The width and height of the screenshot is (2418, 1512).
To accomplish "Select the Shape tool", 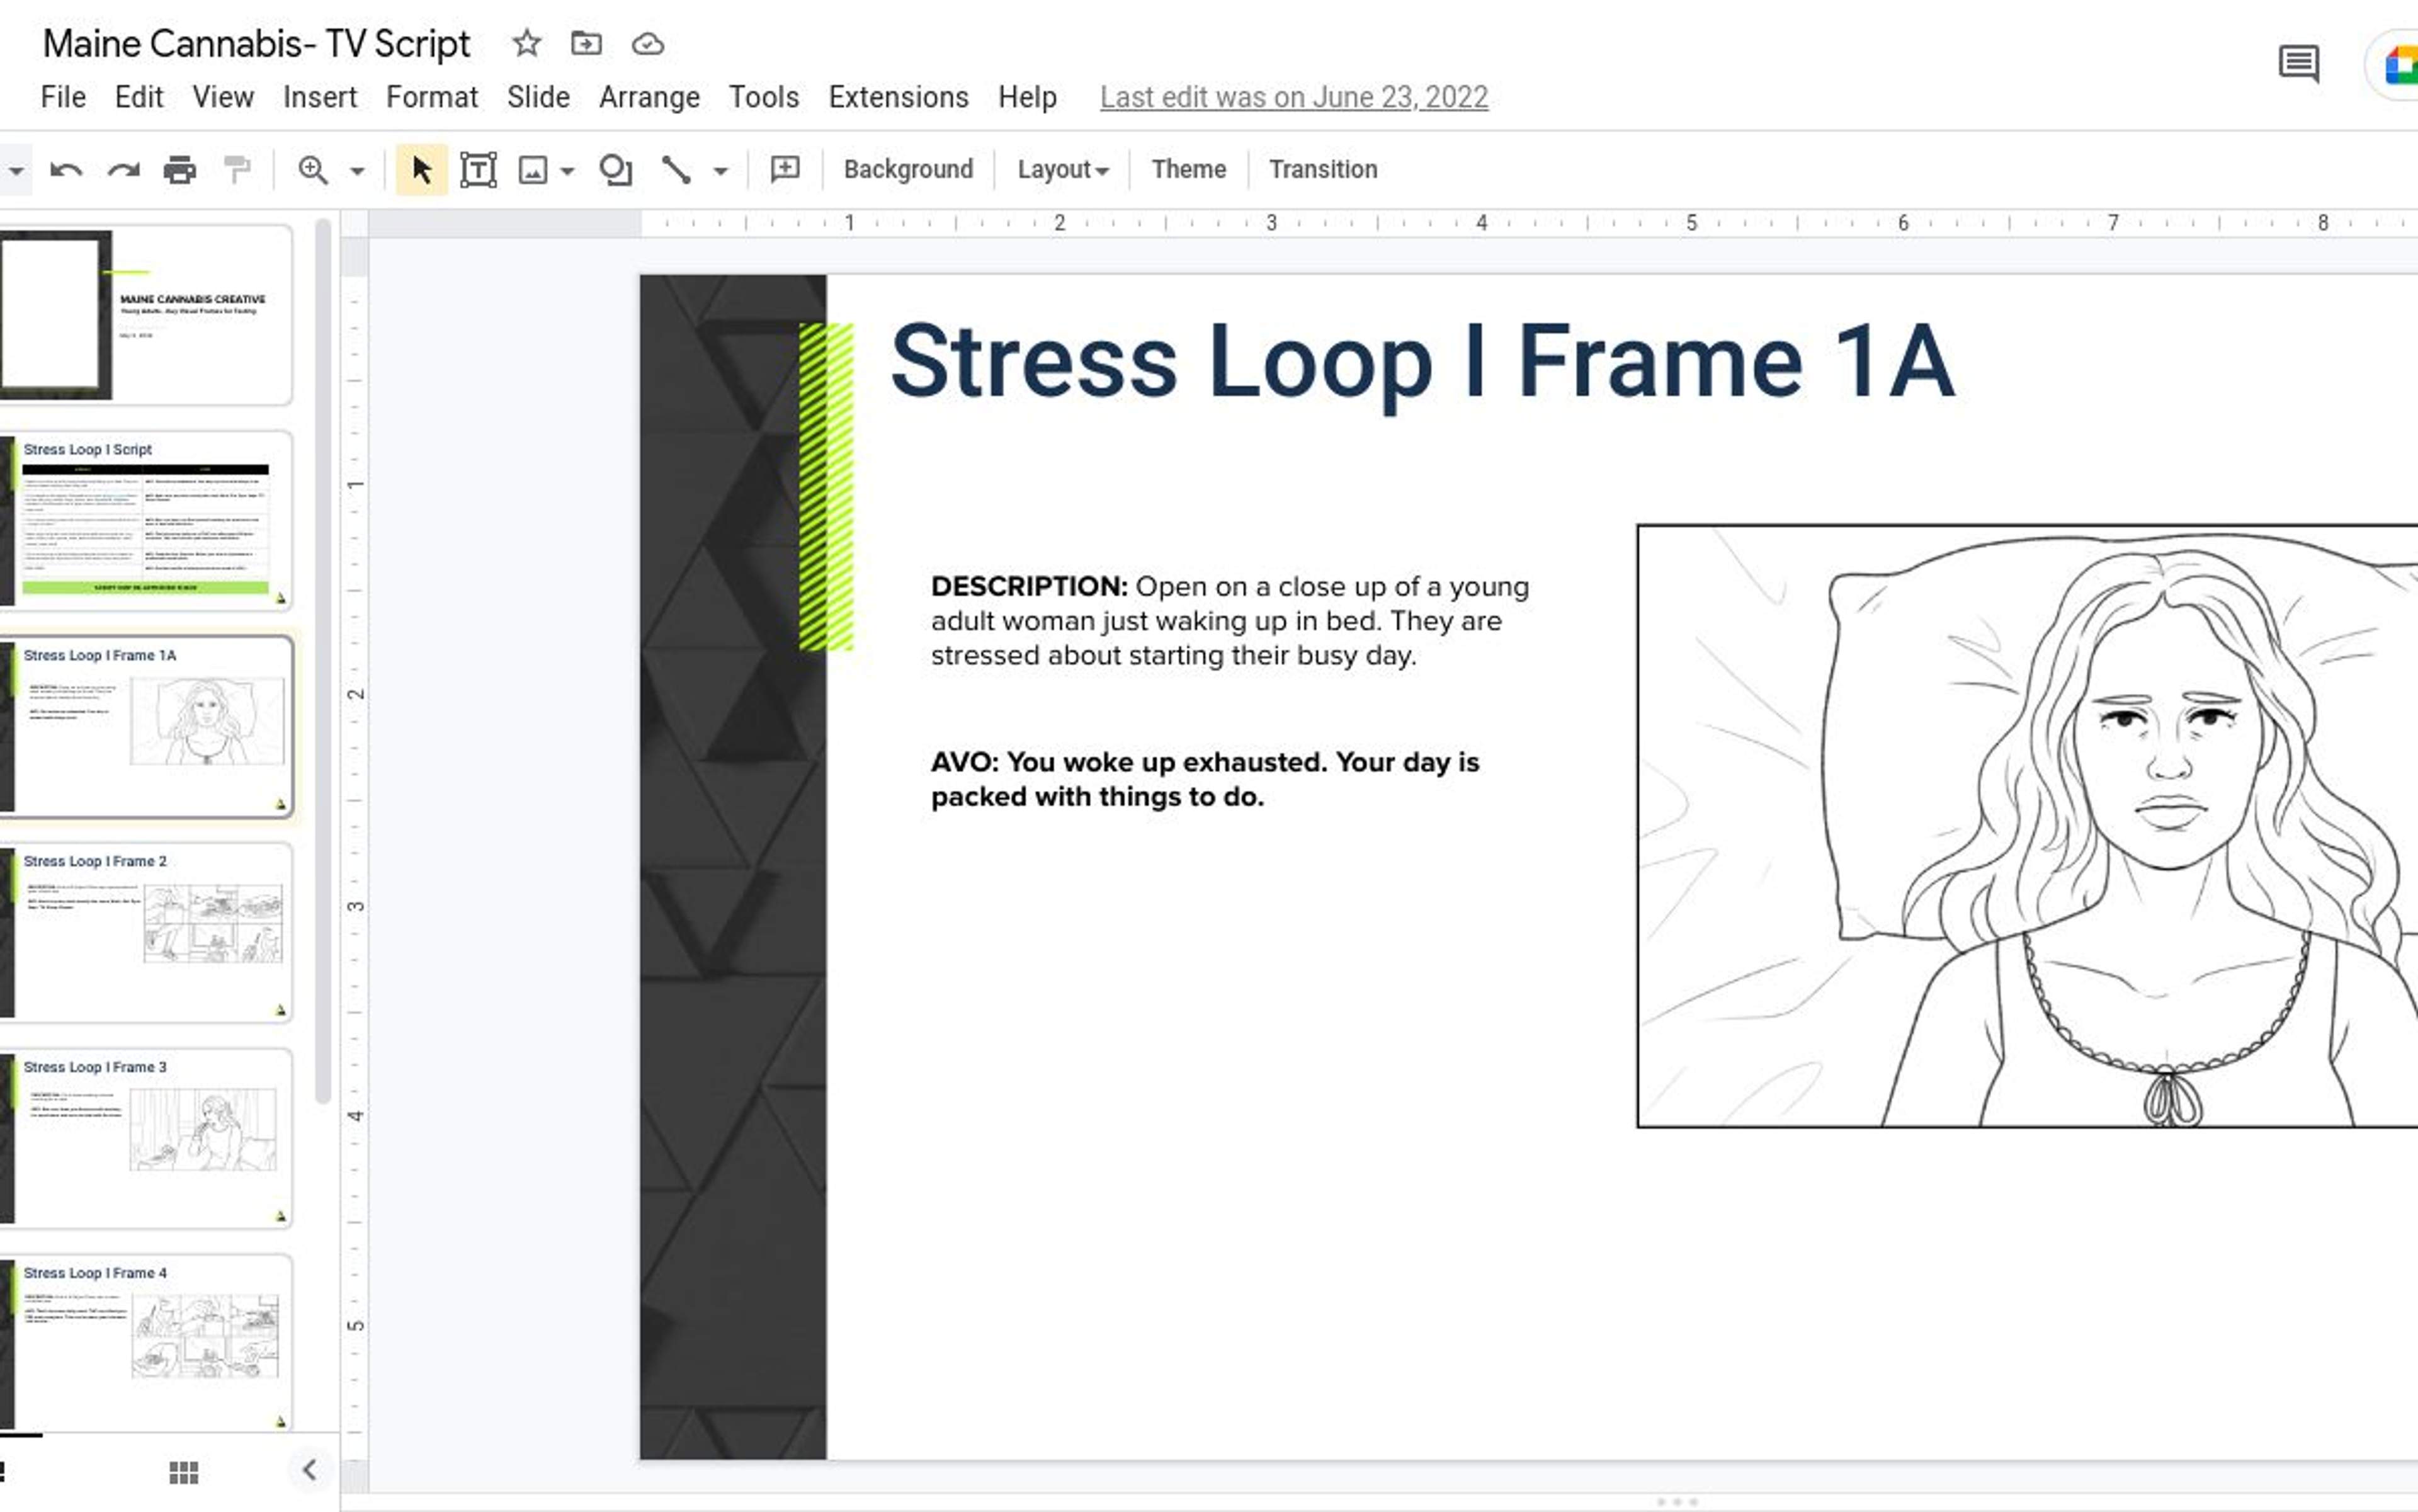I will [x=616, y=170].
